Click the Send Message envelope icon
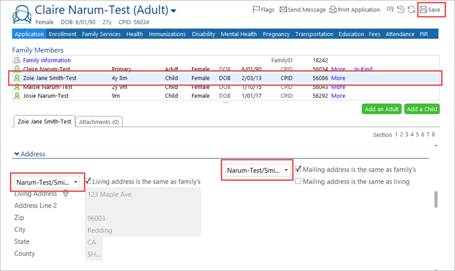 (283, 10)
